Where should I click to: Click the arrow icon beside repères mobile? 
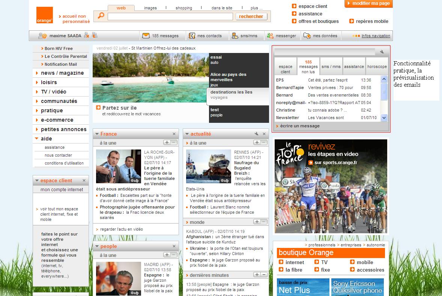[x=352, y=21]
